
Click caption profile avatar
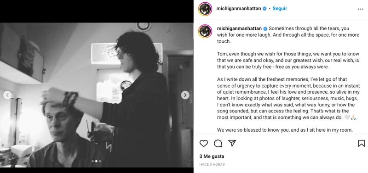[205, 31]
